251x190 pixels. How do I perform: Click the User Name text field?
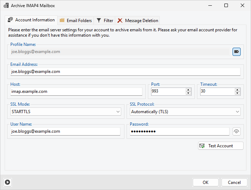pos(65,131)
